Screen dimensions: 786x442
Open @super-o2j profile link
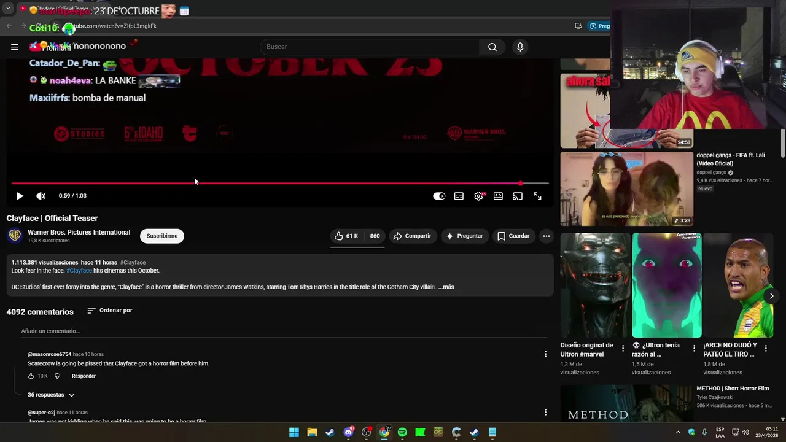41,413
